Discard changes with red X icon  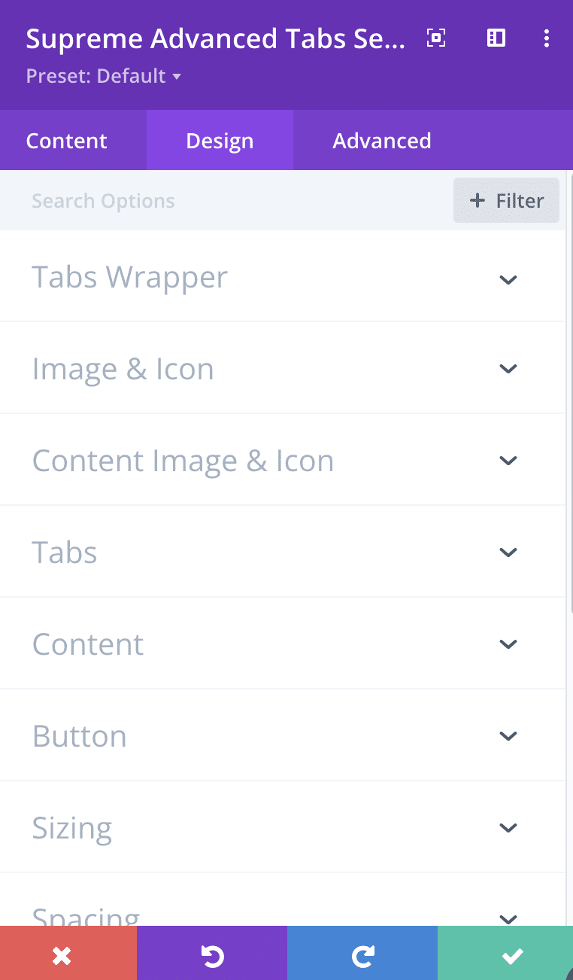[x=62, y=956]
